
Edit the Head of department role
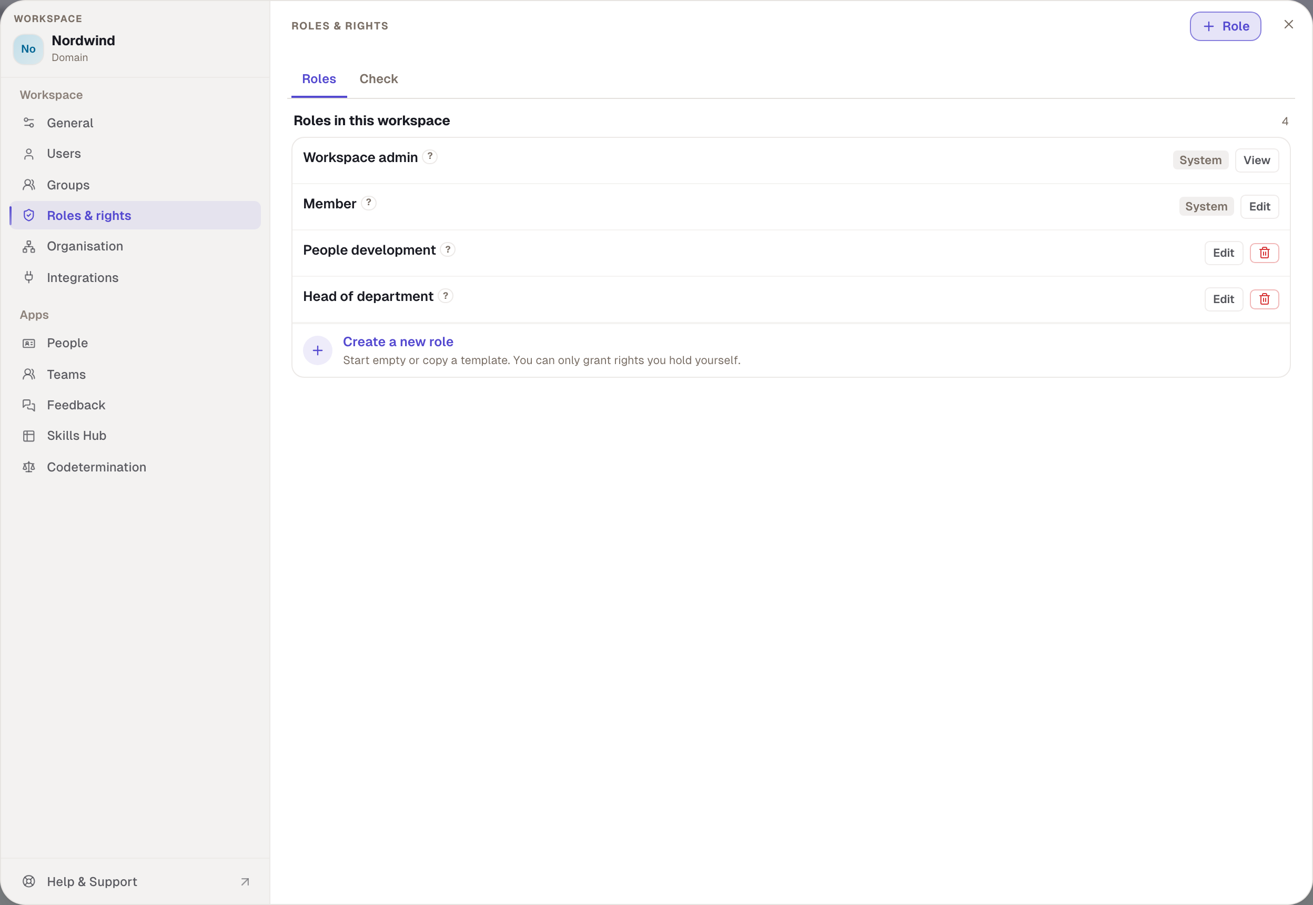(1224, 299)
